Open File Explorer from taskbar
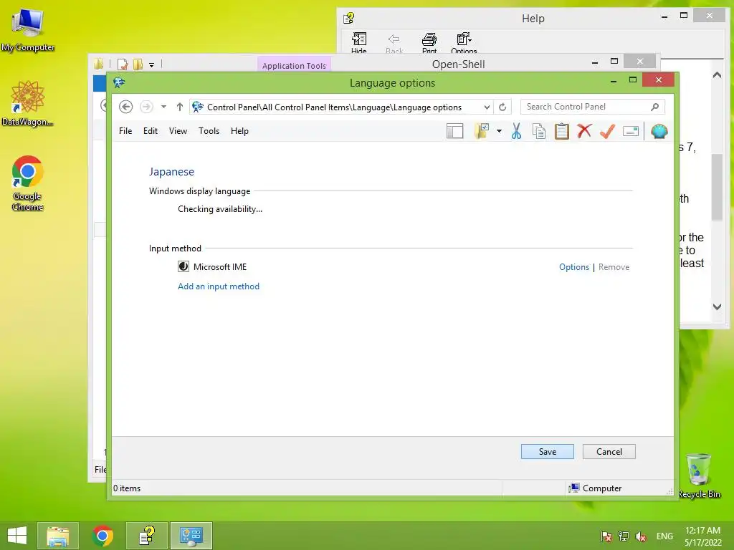The image size is (734, 550). [58, 536]
